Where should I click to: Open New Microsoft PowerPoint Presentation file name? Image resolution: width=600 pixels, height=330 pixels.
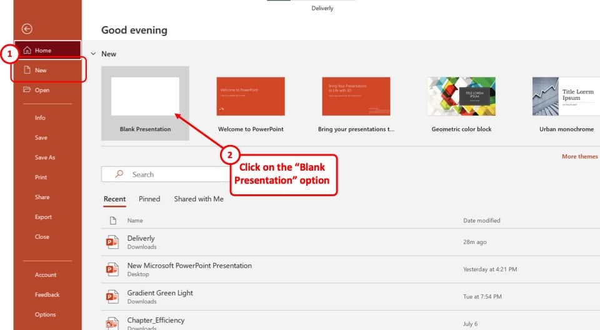point(189,266)
